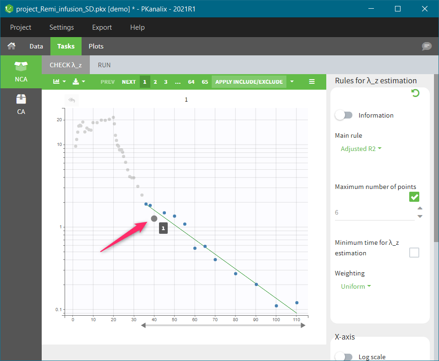The width and height of the screenshot is (439, 361).
Task: Open the chat feedback bubble icon
Action: tap(427, 46)
